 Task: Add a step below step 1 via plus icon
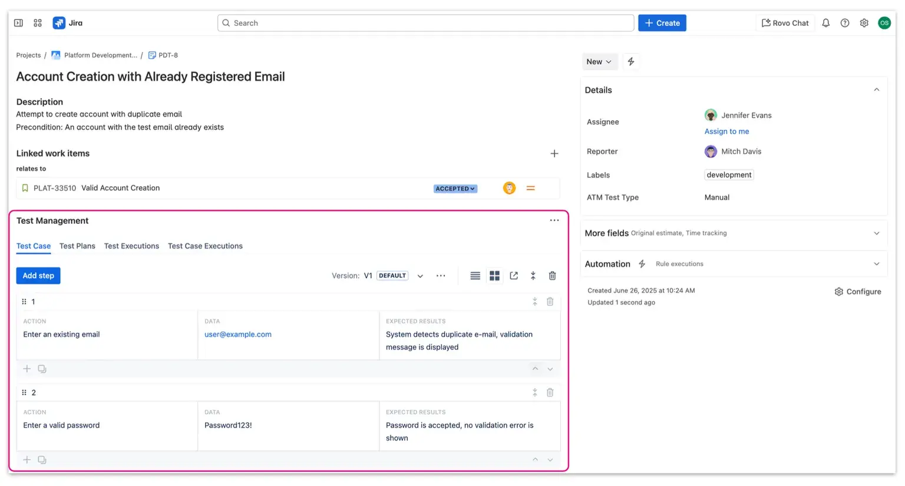[27, 368]
